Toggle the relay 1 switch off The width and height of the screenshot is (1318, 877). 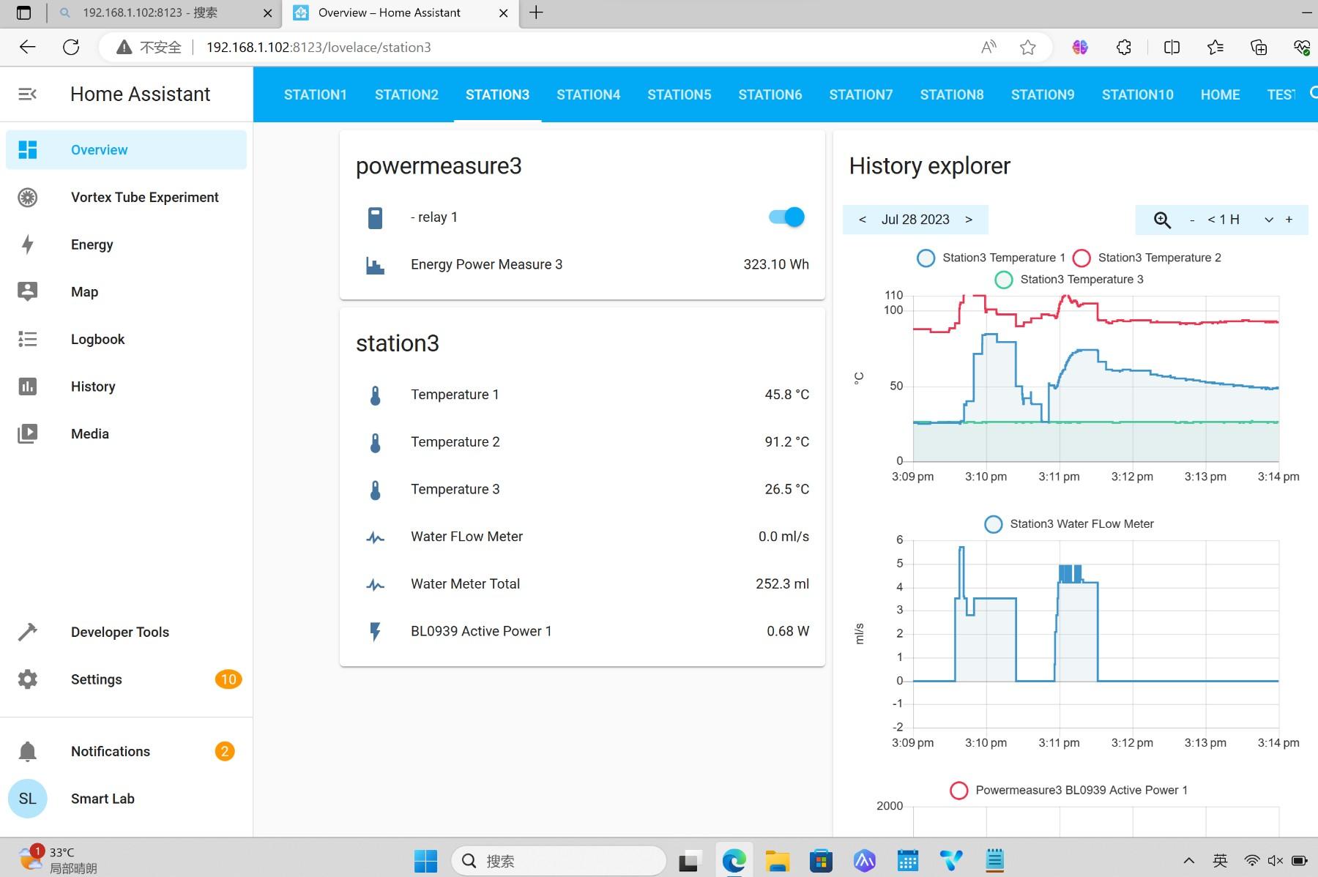pos(786,217)
